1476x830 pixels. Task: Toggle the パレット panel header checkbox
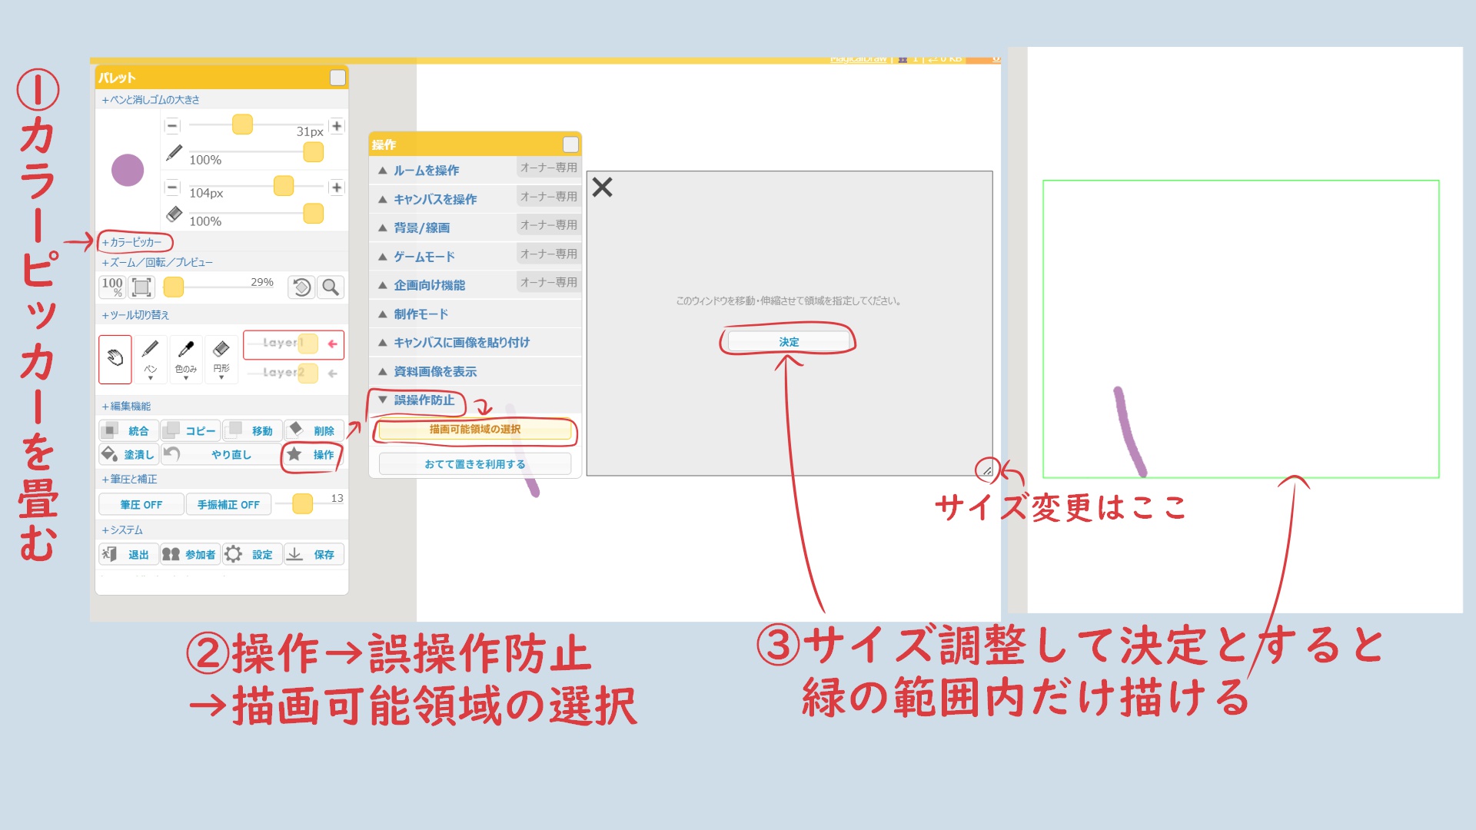(x=337, y=78)
